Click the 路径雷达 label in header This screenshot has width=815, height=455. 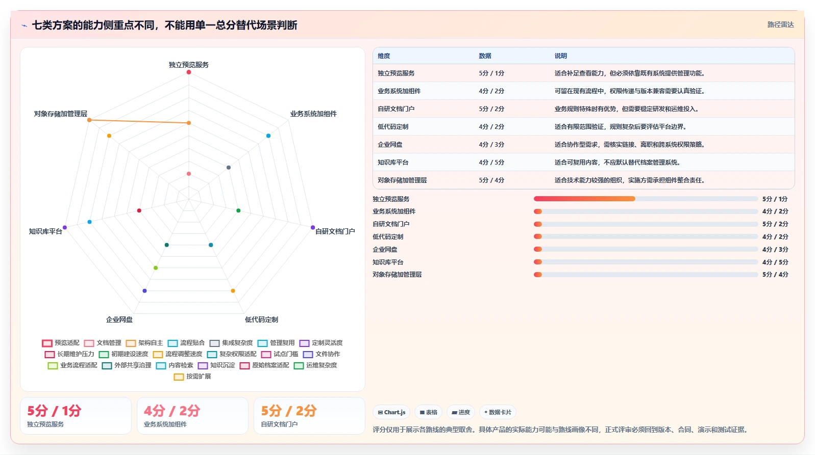781,24
